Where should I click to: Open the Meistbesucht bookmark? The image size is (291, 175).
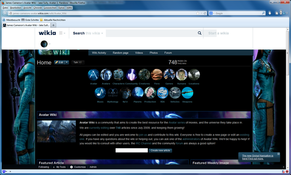coord(11,20)
